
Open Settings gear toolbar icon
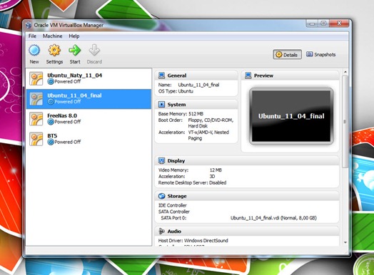[x=54, y=51]
